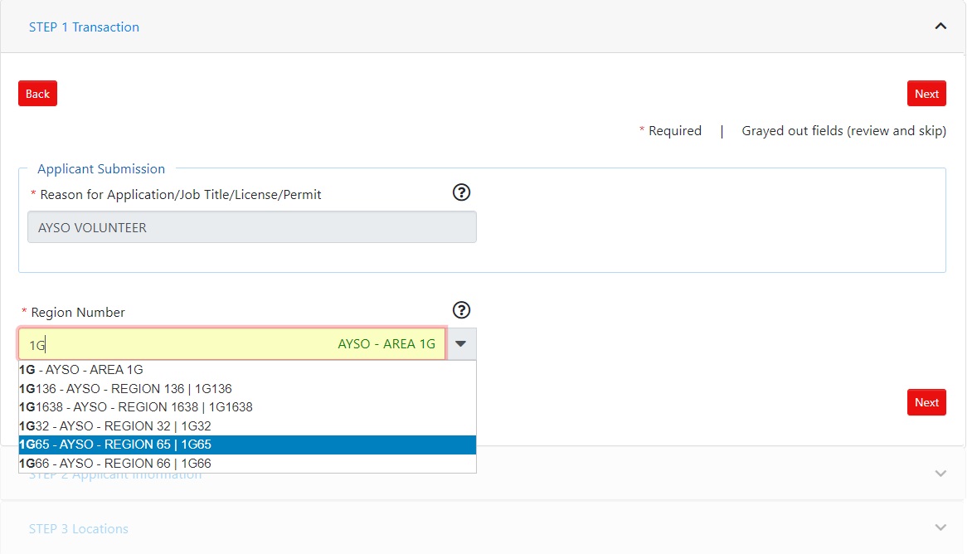The width and height of the screenshot is (967, 554).
Task: Open help icon for Region Number
Action: pos(461,310)
